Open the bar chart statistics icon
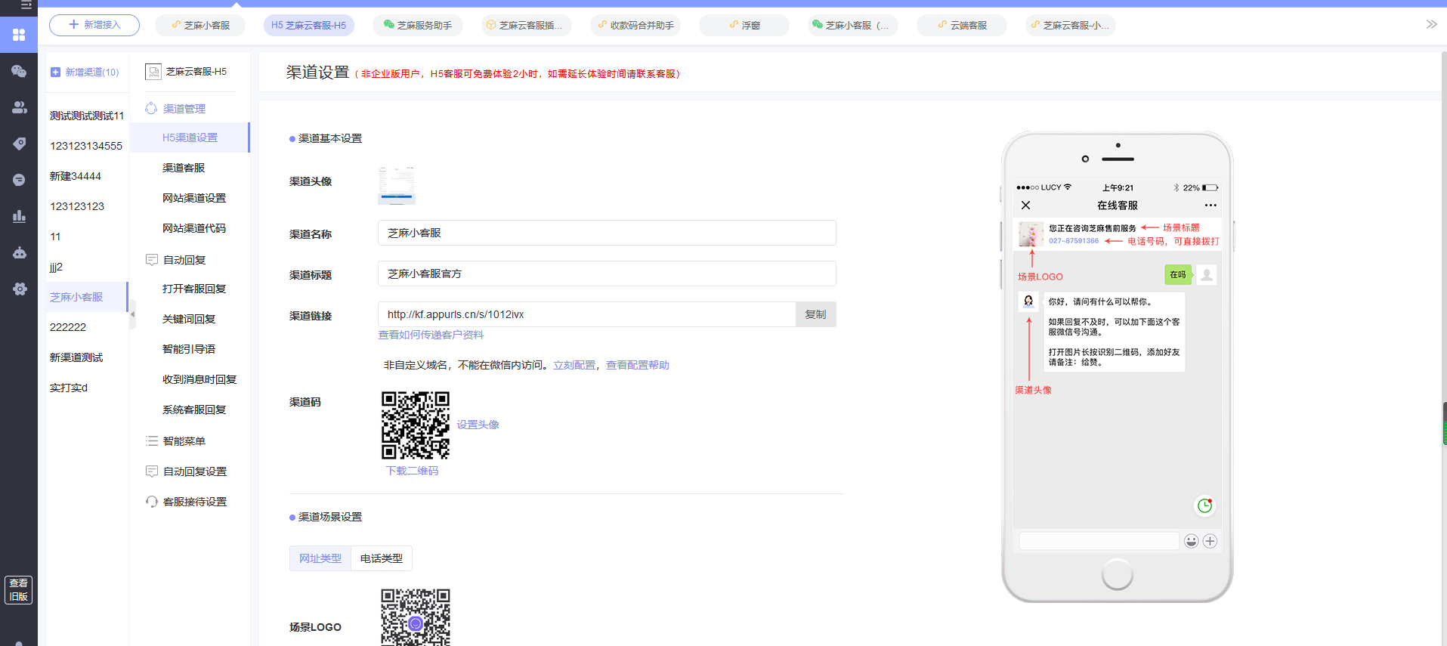The height and width of the screenshot is (646, 1447). (x=19, y=216)
